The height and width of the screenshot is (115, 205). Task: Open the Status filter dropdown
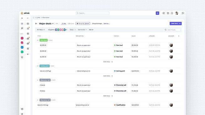(x=72, y=30)
